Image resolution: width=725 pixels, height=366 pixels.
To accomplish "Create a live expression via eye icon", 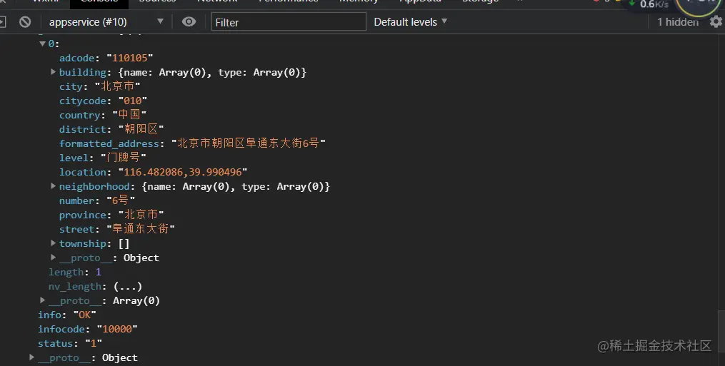I will click(x=189, y=21).
